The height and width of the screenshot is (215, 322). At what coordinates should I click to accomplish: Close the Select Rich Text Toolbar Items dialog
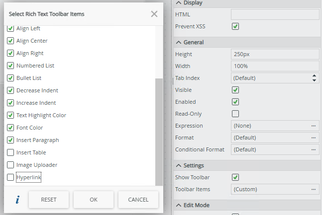[154, 14]
